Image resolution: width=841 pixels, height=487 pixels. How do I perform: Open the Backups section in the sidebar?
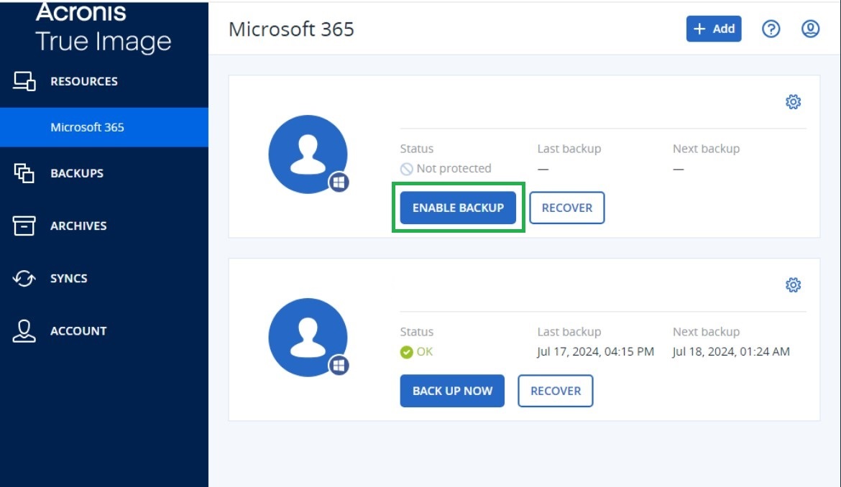click(79, 172)
